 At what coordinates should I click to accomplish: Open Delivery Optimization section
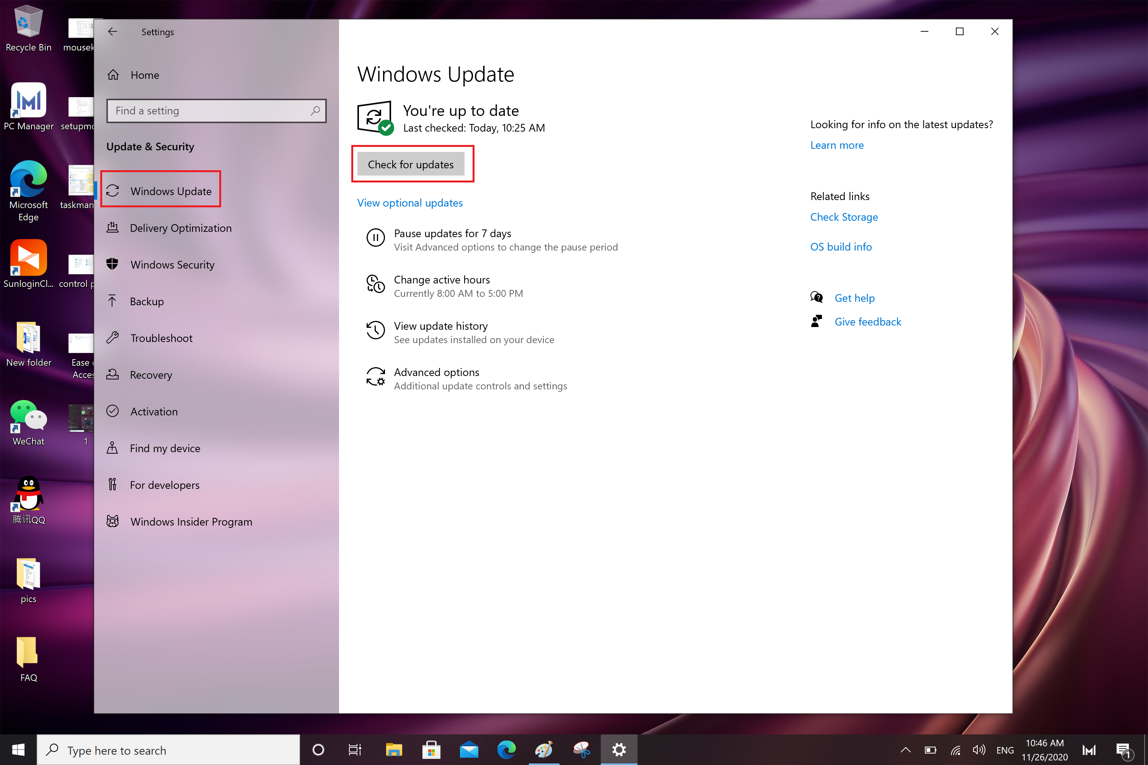[x=181, y=228]
